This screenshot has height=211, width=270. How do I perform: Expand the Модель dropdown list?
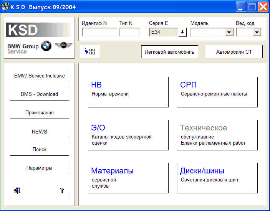[x=229, y=32]
